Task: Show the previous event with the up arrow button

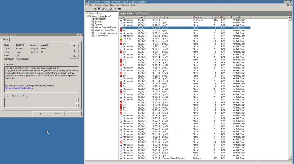Action: click(74, 45)
